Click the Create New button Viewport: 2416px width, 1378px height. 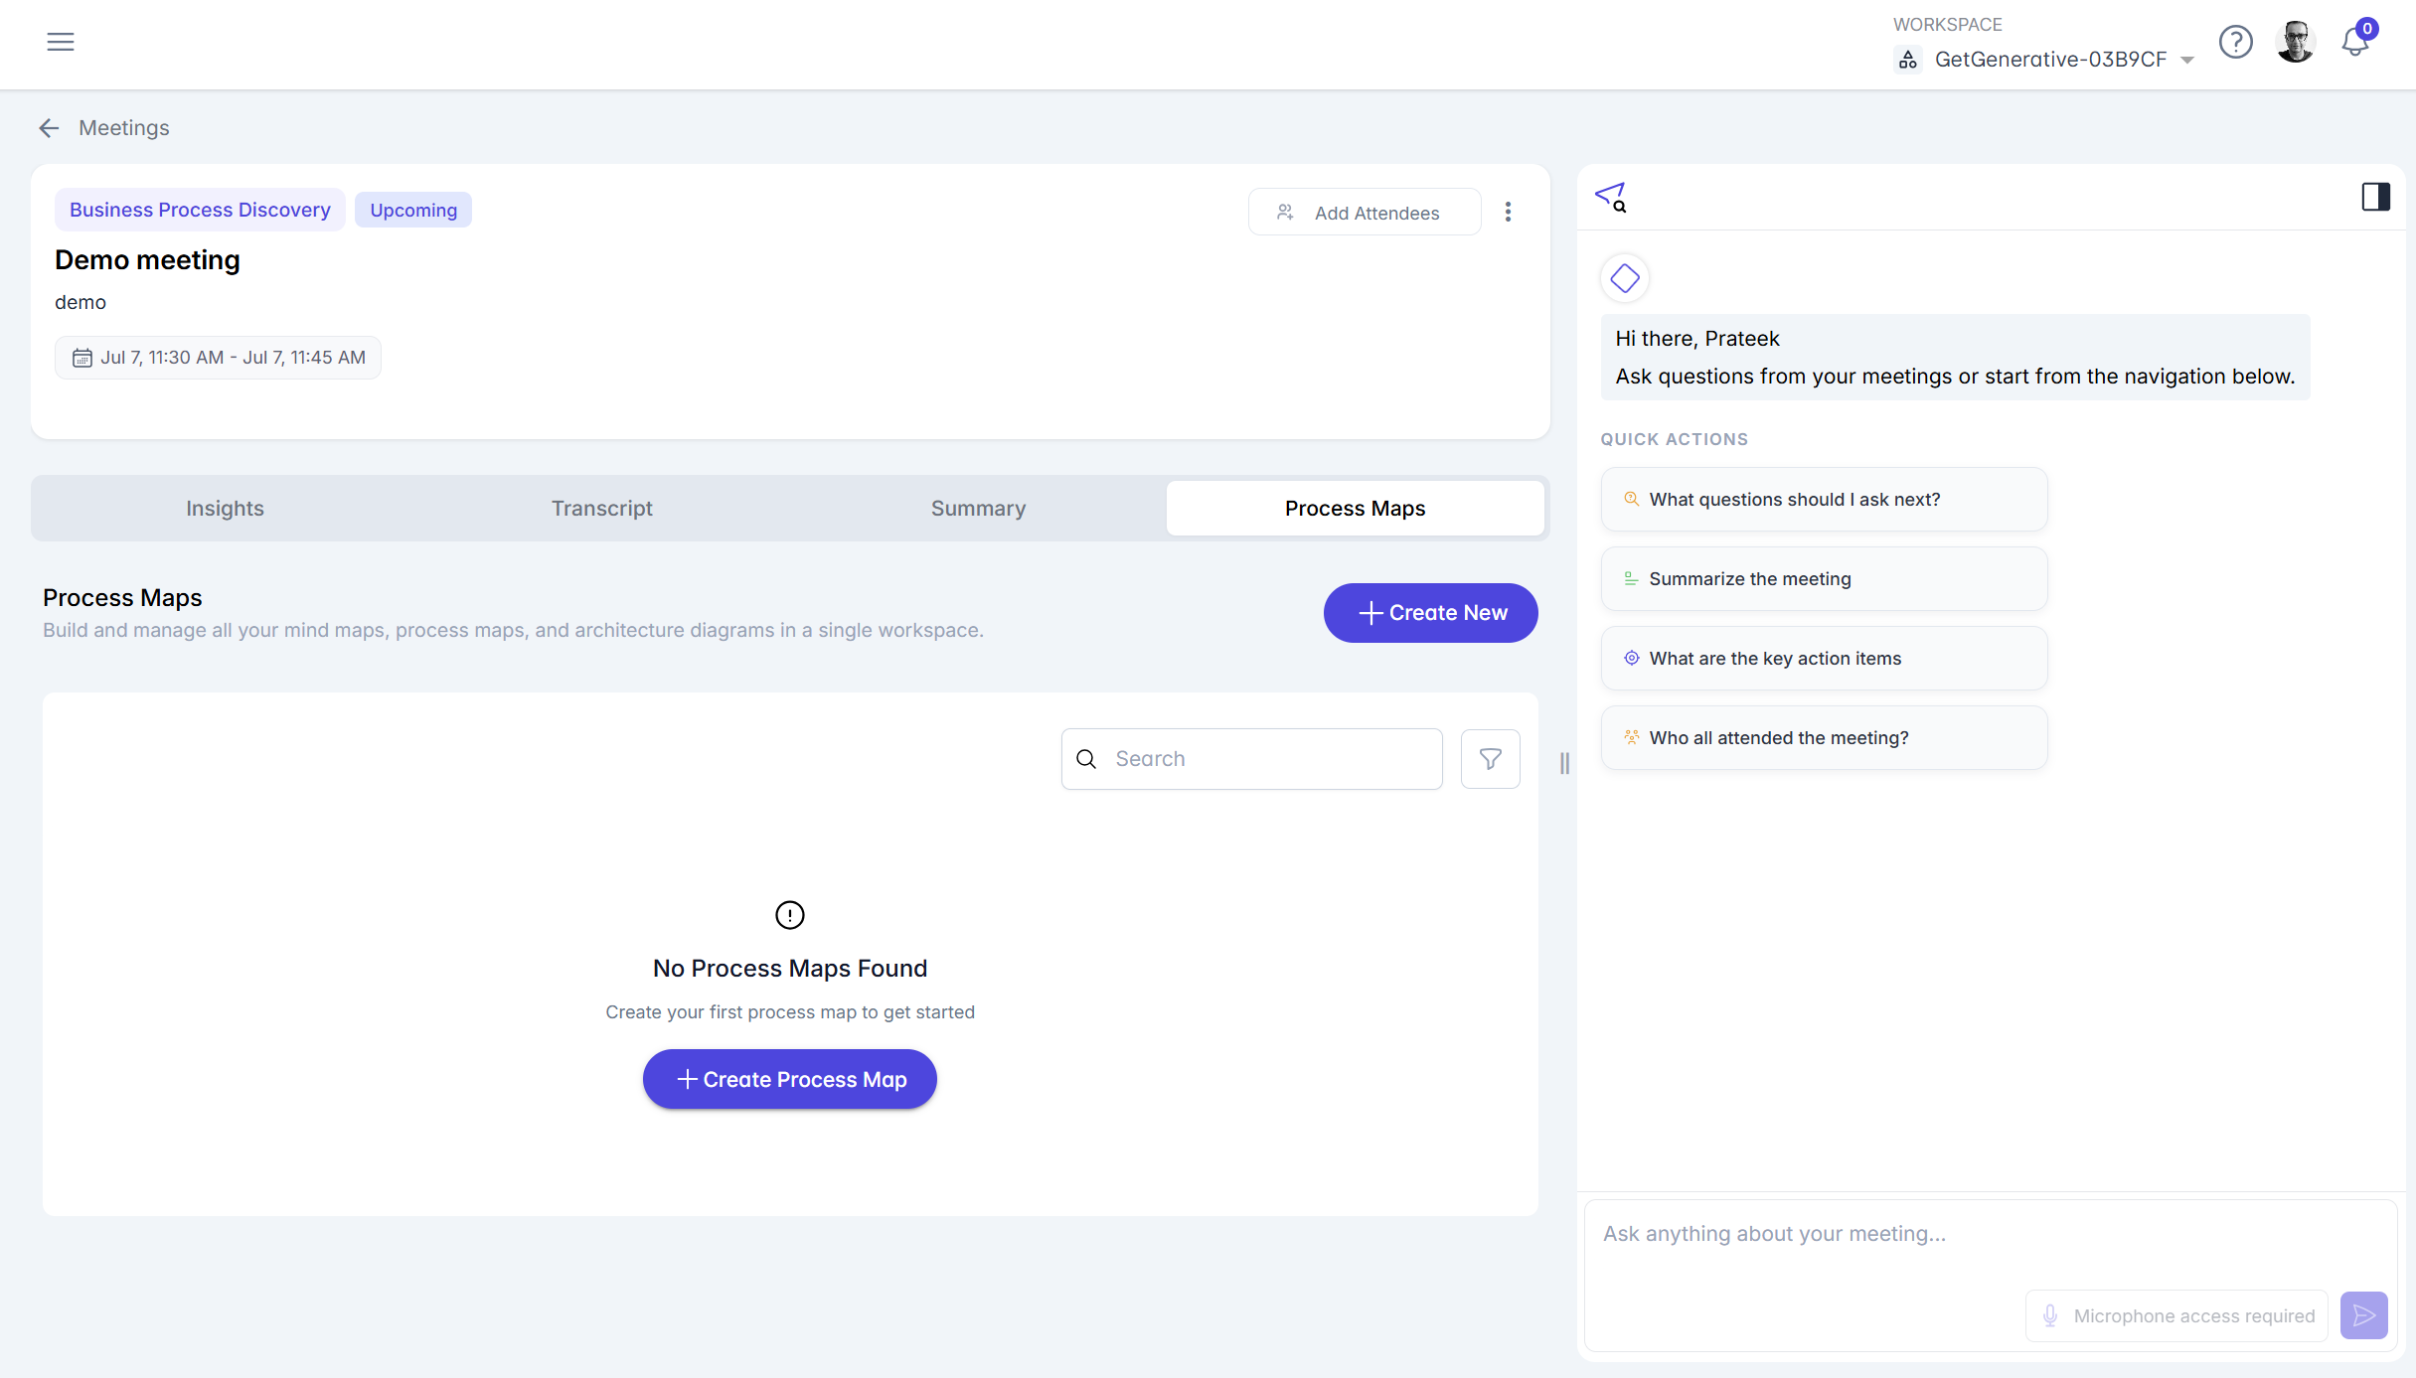[1431, 613]
